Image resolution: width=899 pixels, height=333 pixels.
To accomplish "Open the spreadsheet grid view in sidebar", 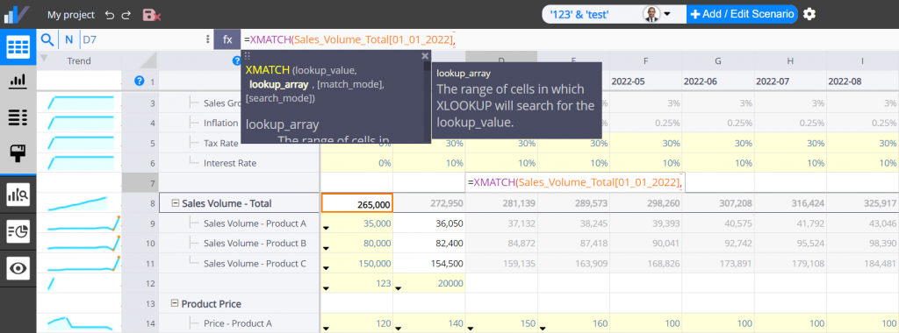I will pos(18,48).
